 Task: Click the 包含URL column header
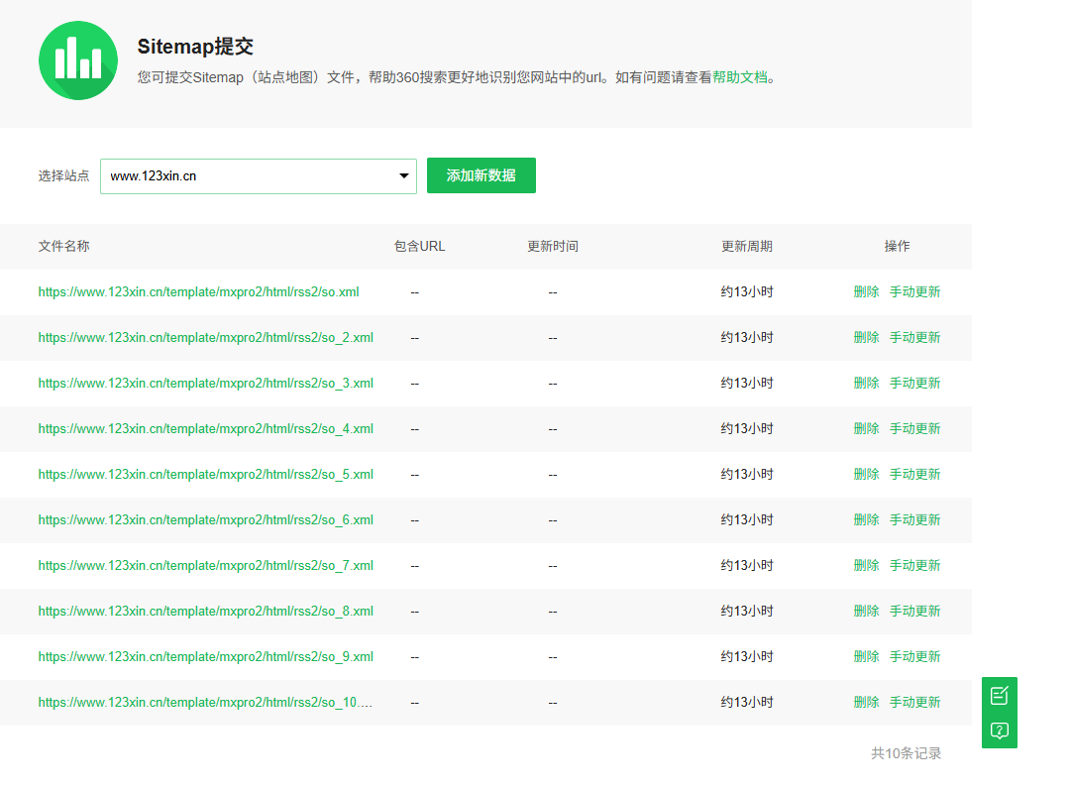(x=419, y=246)
